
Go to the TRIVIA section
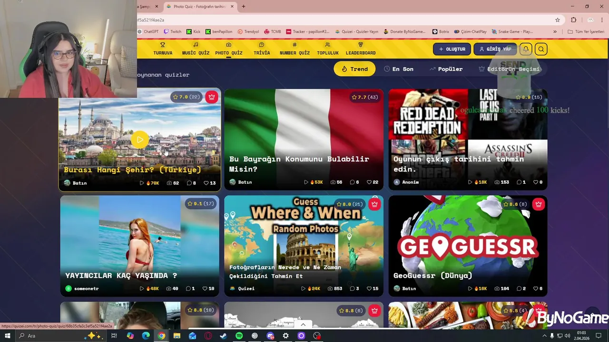(x=262, y=49)
